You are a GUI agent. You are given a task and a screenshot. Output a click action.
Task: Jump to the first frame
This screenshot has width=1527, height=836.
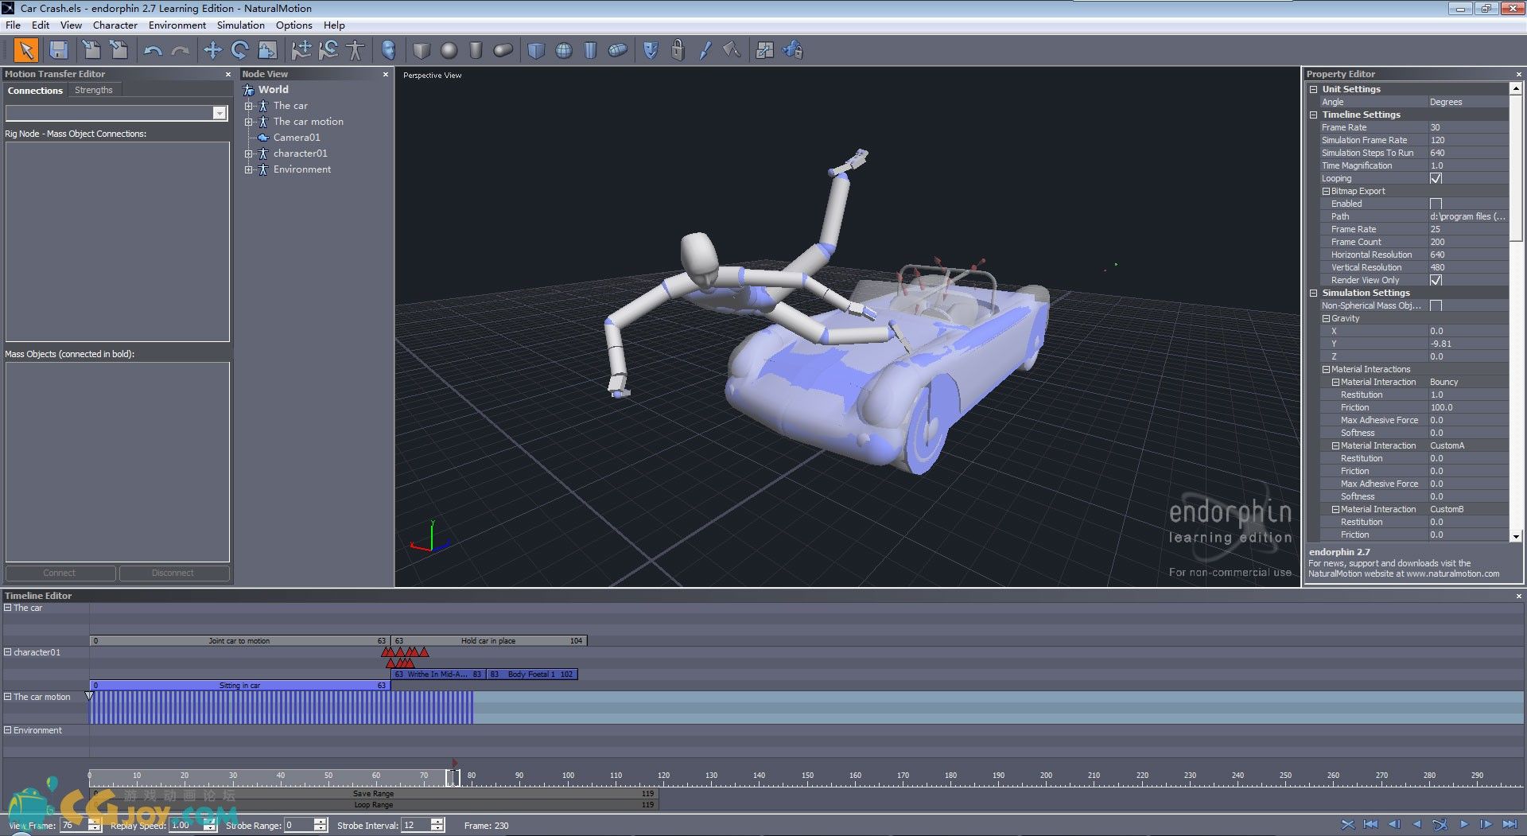click(1370, 825)
